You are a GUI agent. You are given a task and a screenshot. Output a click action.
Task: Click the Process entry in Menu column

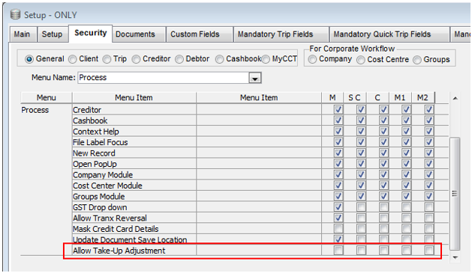tap(35, 110)
